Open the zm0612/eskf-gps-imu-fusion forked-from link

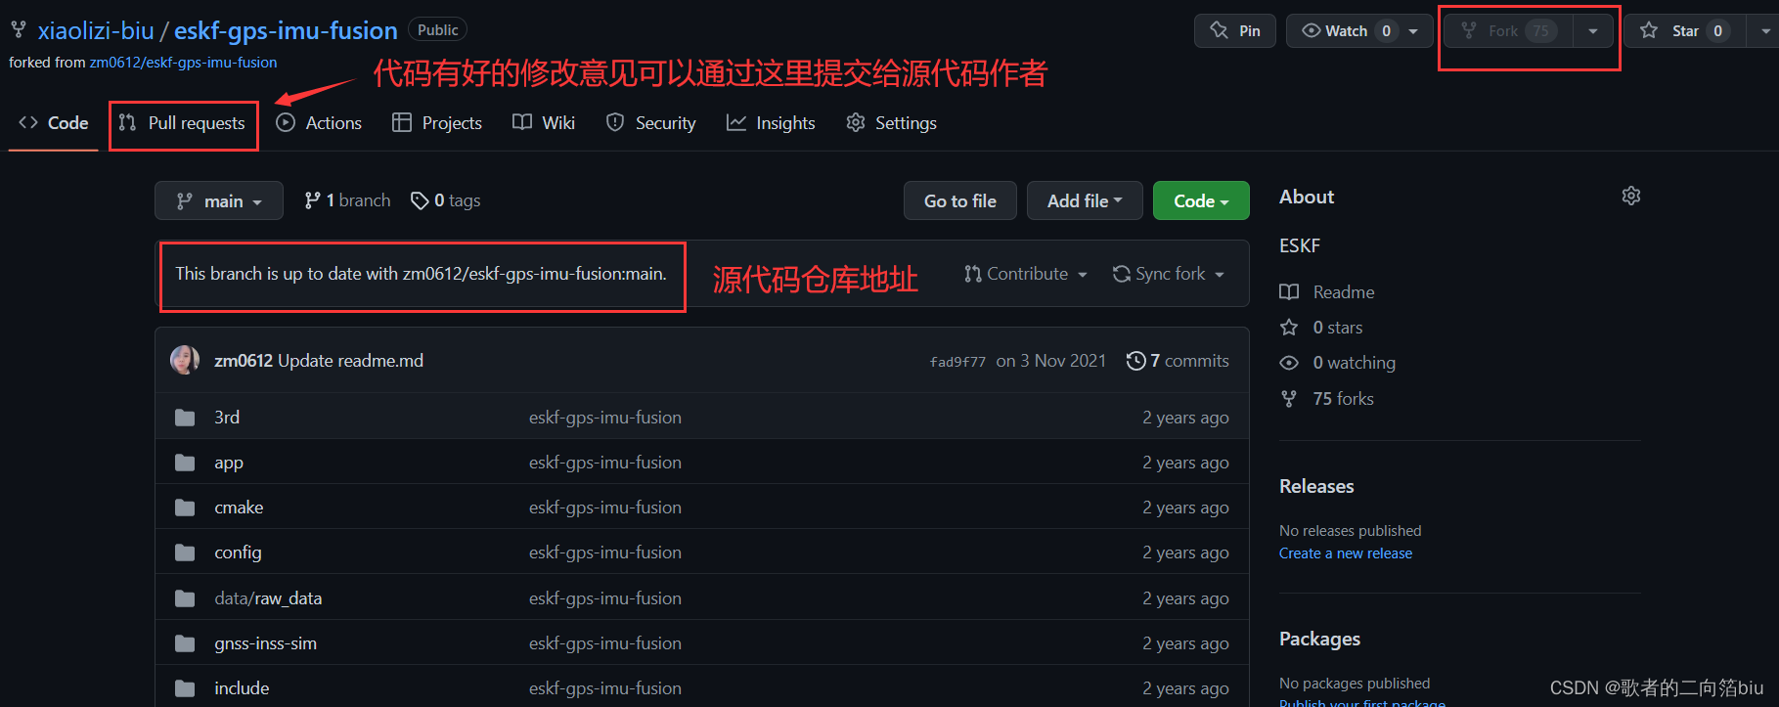pos(183,62)
